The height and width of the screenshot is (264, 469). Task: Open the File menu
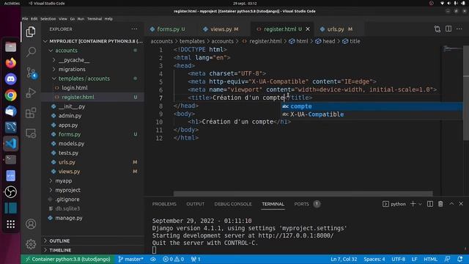pos(25,18)
